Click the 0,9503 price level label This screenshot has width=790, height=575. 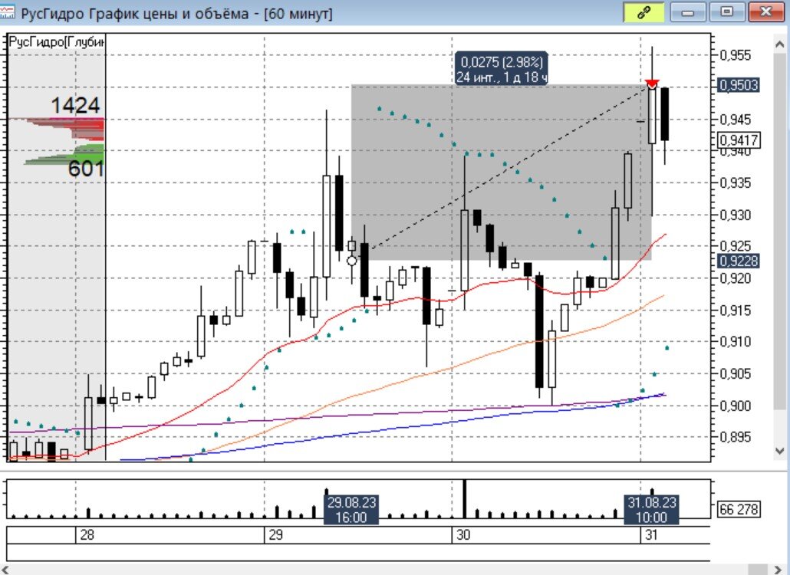[x=739, y=84]
